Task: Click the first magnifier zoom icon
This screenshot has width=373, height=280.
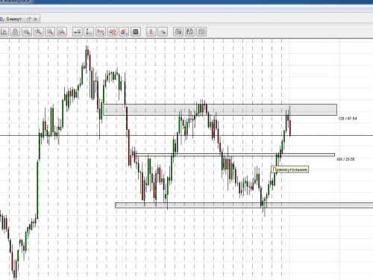Action: pyautogui.click(x=27, y=31)
